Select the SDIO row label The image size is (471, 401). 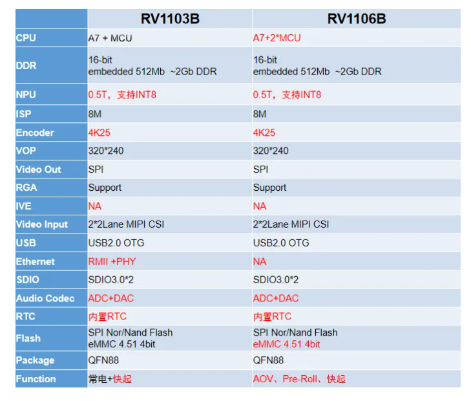[28, 280]
